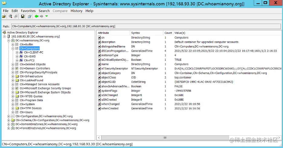Click the description attribute icon
Screen dimensions: 283x148
click(x=99, y=42)
